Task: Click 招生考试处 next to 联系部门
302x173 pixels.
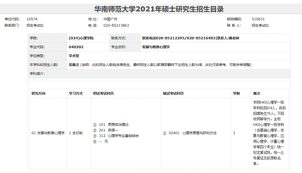Action: pyautogui.click(x=35, y=25)
